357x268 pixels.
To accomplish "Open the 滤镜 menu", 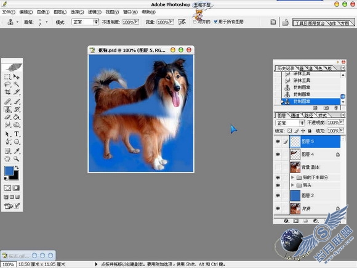I will (x=95, y=12).
